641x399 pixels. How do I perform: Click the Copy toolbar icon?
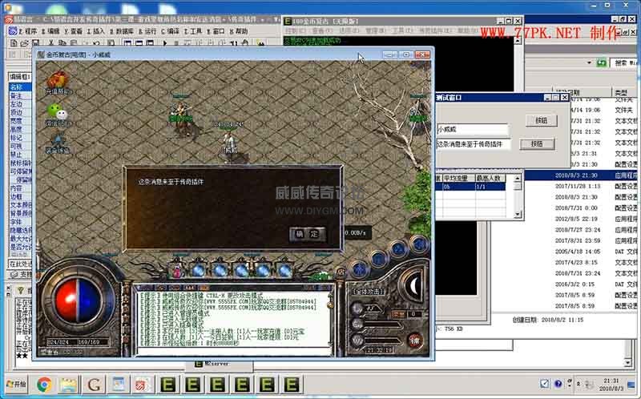click(62, 42)
